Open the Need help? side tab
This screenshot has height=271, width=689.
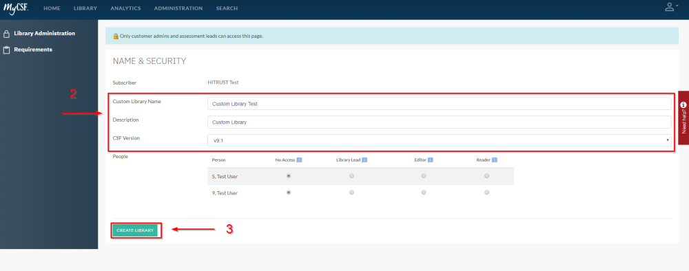[683, 118]
